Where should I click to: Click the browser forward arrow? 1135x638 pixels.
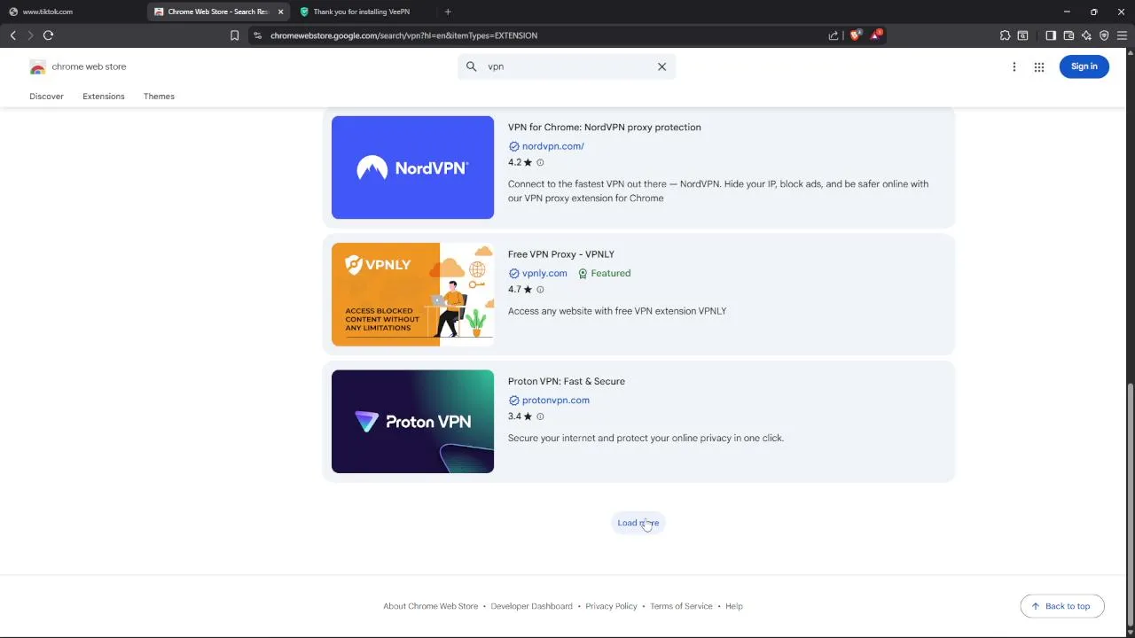(x=30, y=35)
